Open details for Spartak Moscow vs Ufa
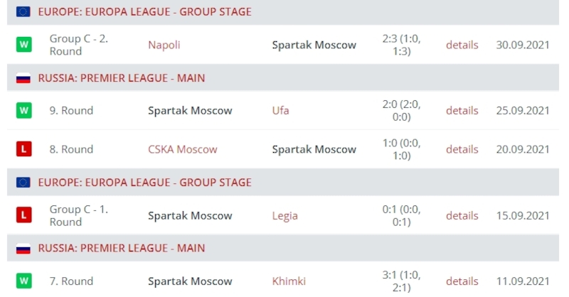Image resolution: width=569 pixels, height=297 pixels. [462, 111]
